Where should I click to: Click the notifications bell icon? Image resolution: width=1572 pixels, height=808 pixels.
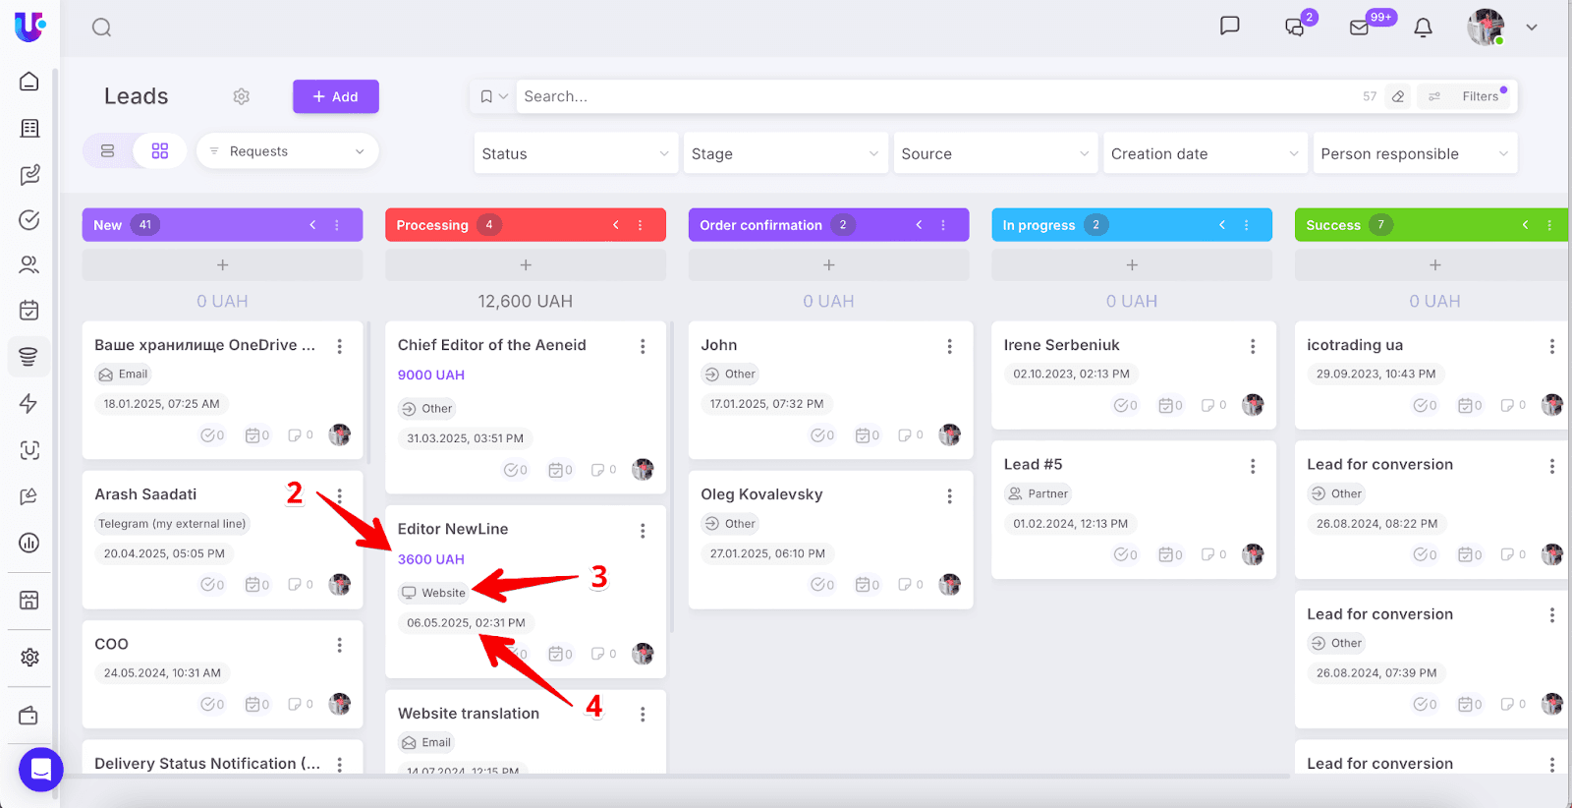pos(1423,28)
